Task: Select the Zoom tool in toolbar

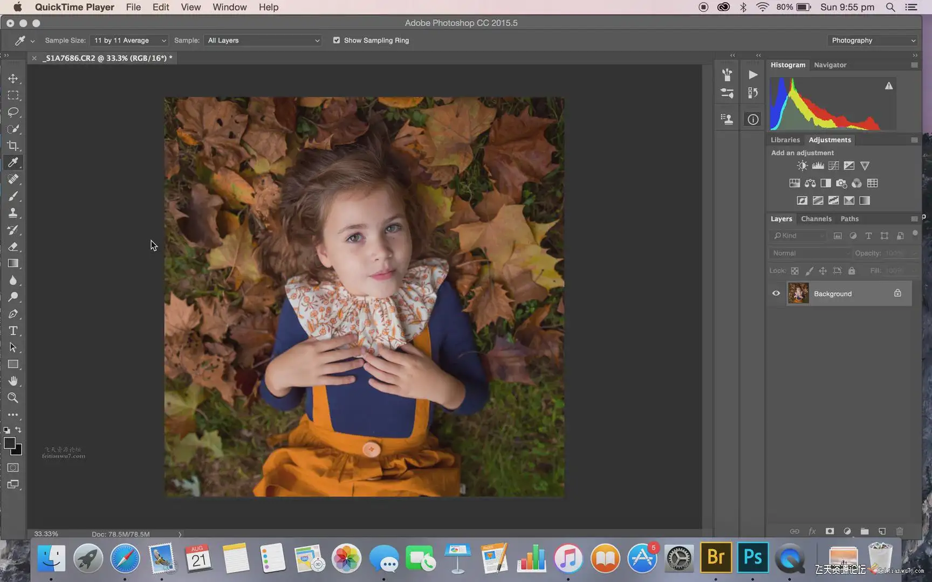Action: [x=13, y=398]
